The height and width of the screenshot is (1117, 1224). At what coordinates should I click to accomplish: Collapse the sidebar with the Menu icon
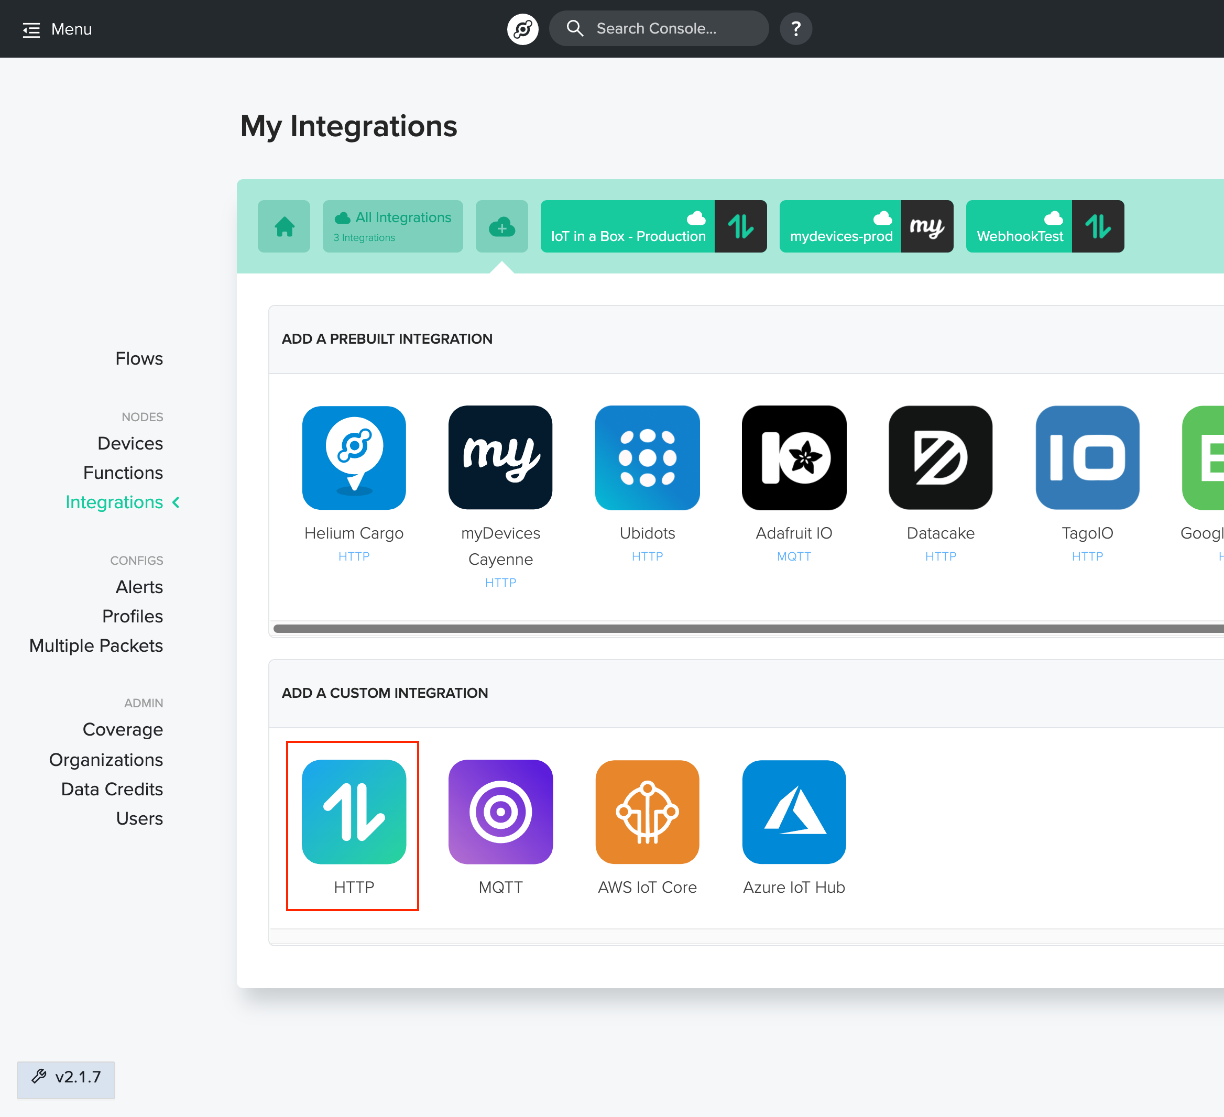(31, 30)
